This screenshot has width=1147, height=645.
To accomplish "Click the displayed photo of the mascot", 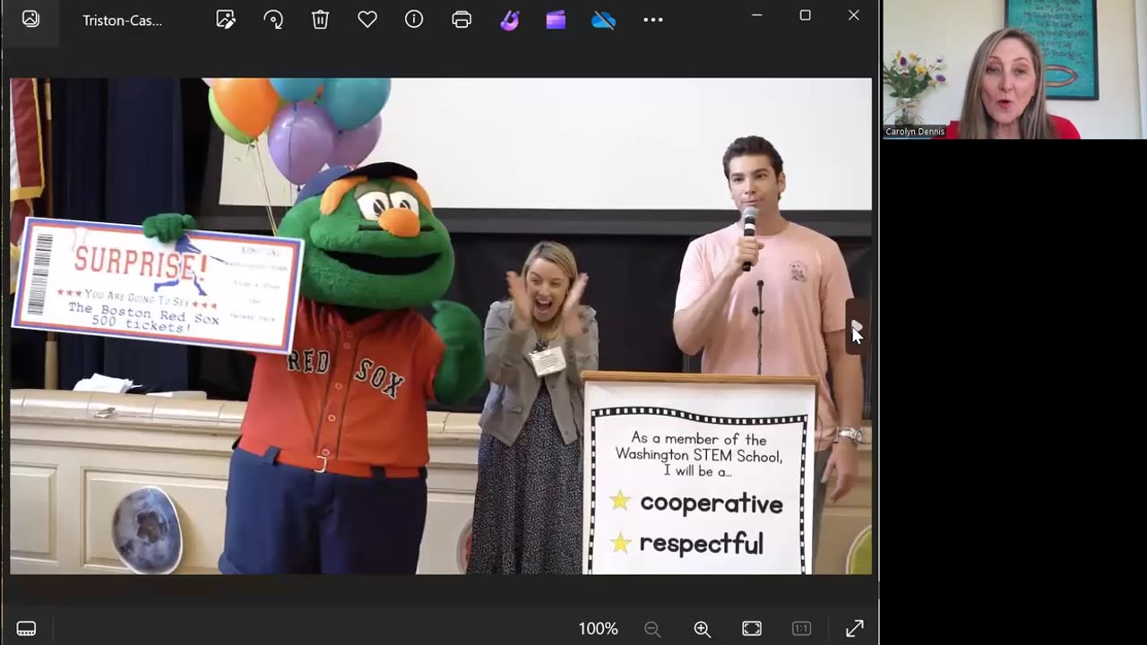I will tap(440, 325).
